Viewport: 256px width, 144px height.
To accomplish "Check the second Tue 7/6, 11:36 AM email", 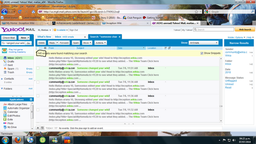I will tap(38, 96).
